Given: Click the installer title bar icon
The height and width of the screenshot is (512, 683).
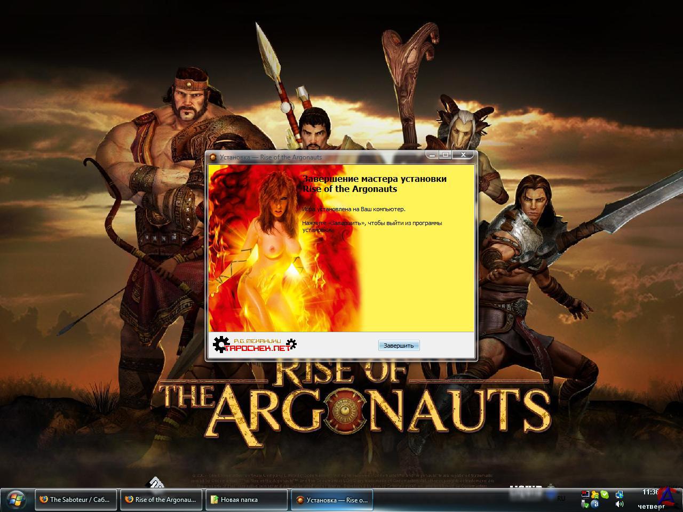Looking at the screenshot, I should point(213,157).
